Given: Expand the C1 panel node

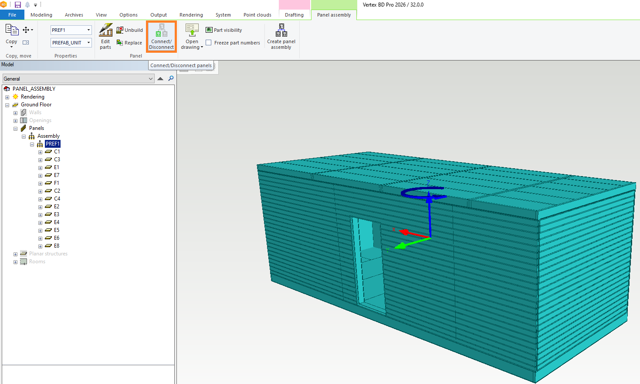Looking at the screenshot, I should click(40, 152).
